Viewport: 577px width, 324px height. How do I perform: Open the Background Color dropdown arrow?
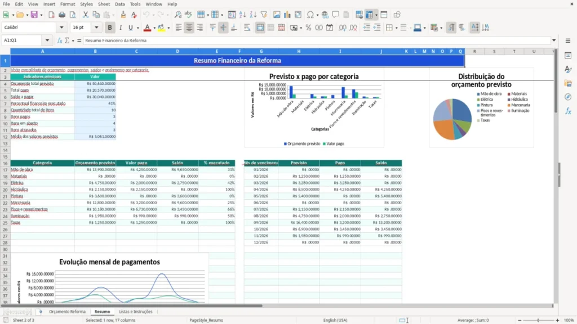168,28
